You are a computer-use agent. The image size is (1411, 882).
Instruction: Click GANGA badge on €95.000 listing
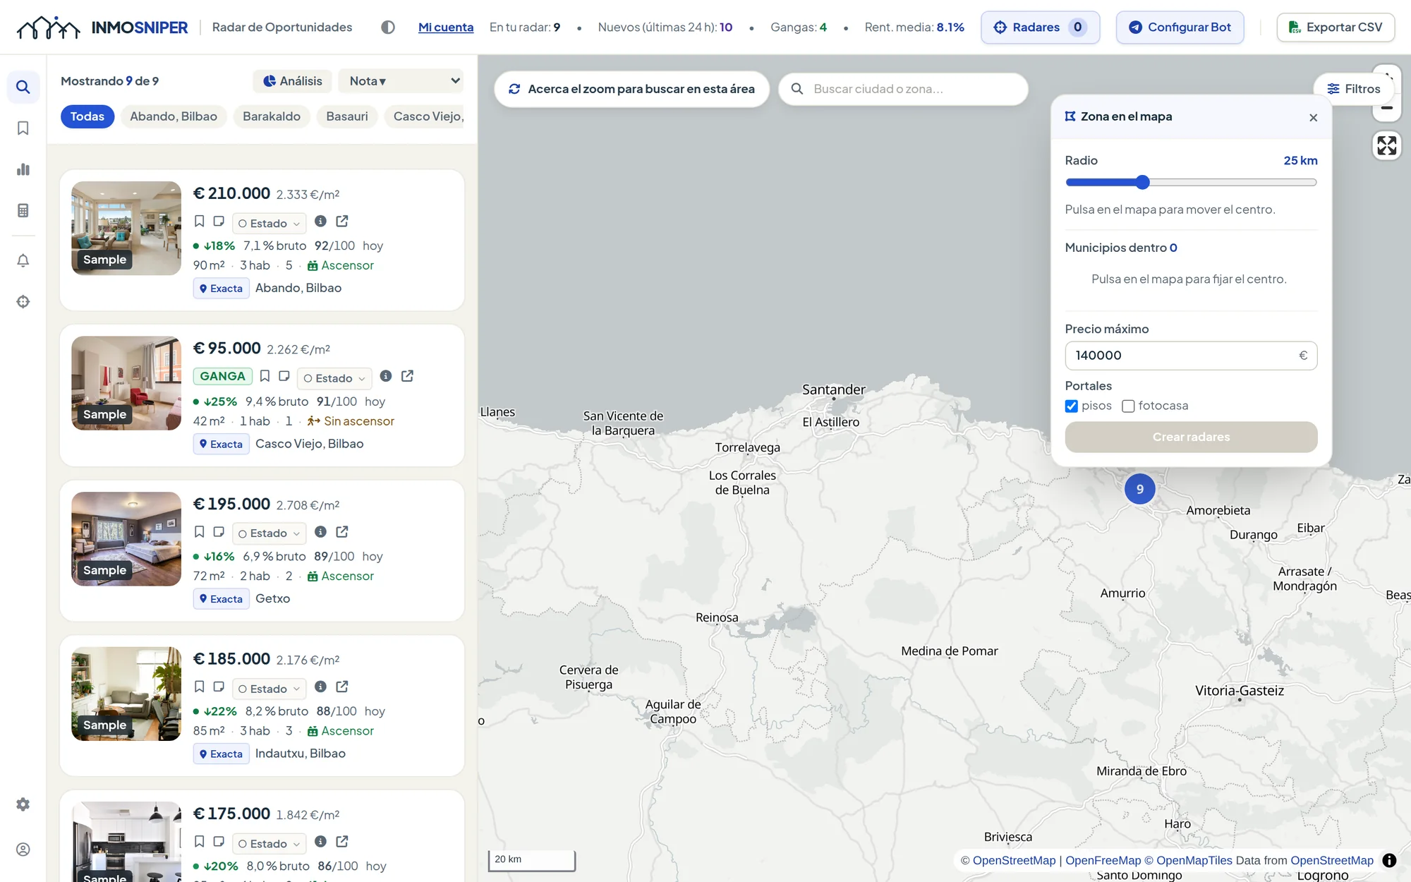click(x=222, y=377)
